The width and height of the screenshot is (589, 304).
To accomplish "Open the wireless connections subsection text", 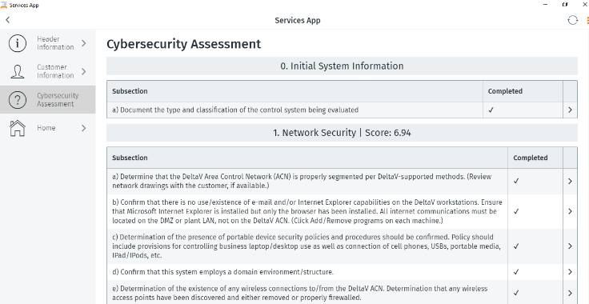I will point(300,293).
